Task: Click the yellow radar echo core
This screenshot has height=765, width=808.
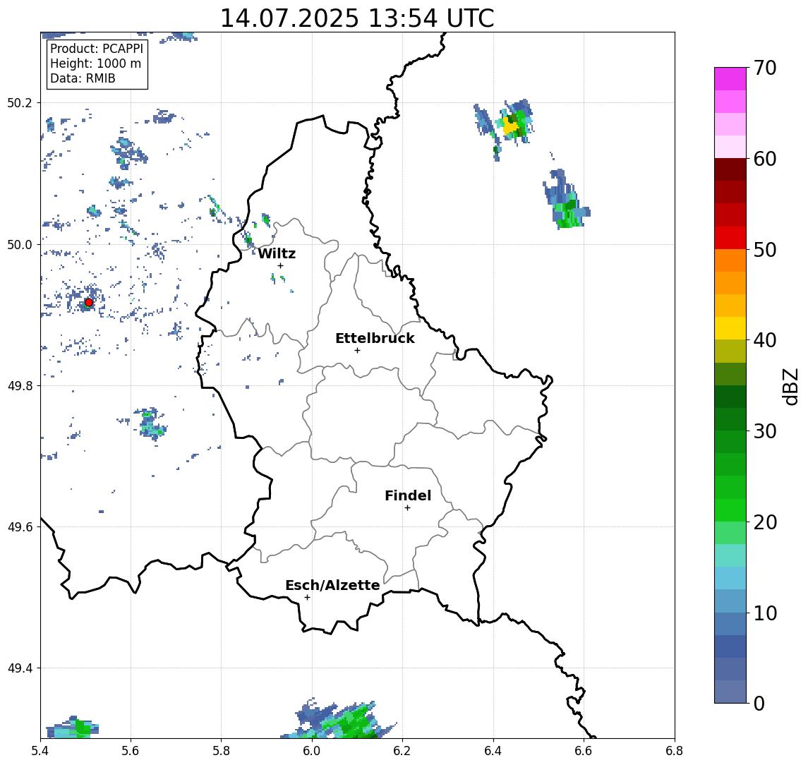Action: [x=510, y=126]
